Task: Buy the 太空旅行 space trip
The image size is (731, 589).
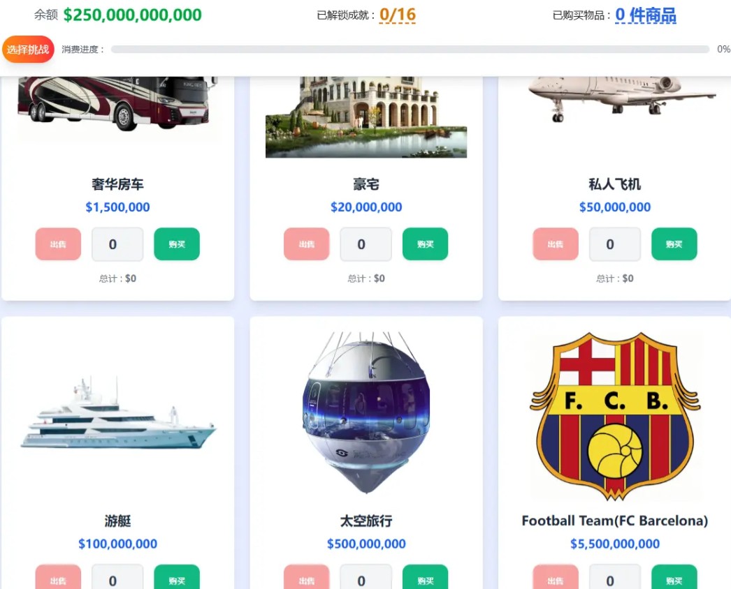Action: pyautogui.click(x=425, y=577)
